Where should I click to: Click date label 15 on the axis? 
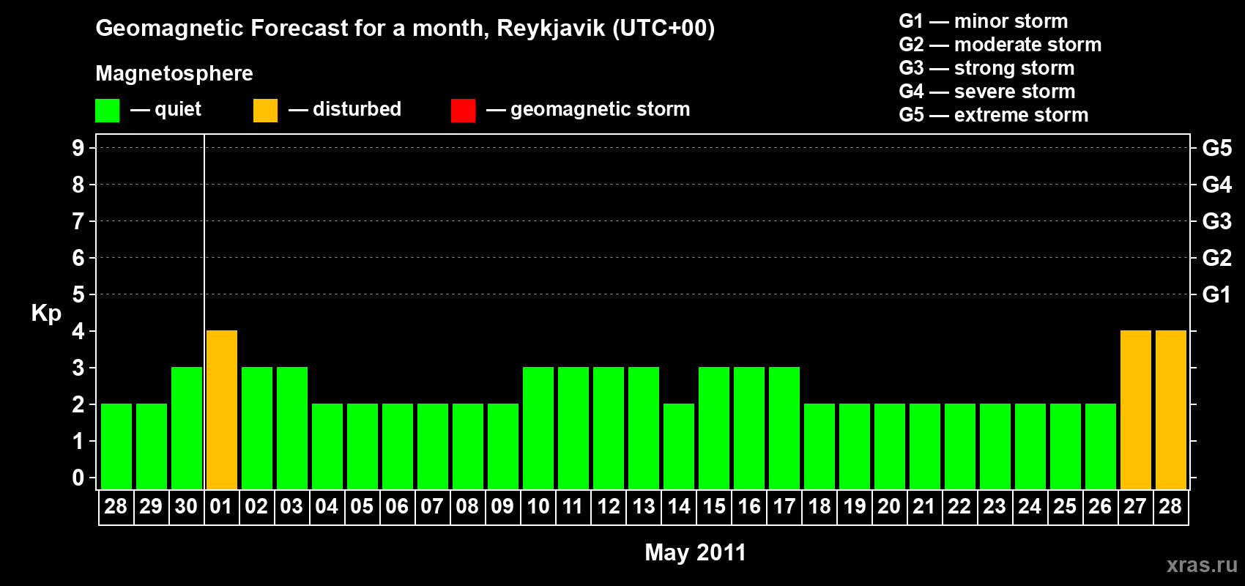714,507
